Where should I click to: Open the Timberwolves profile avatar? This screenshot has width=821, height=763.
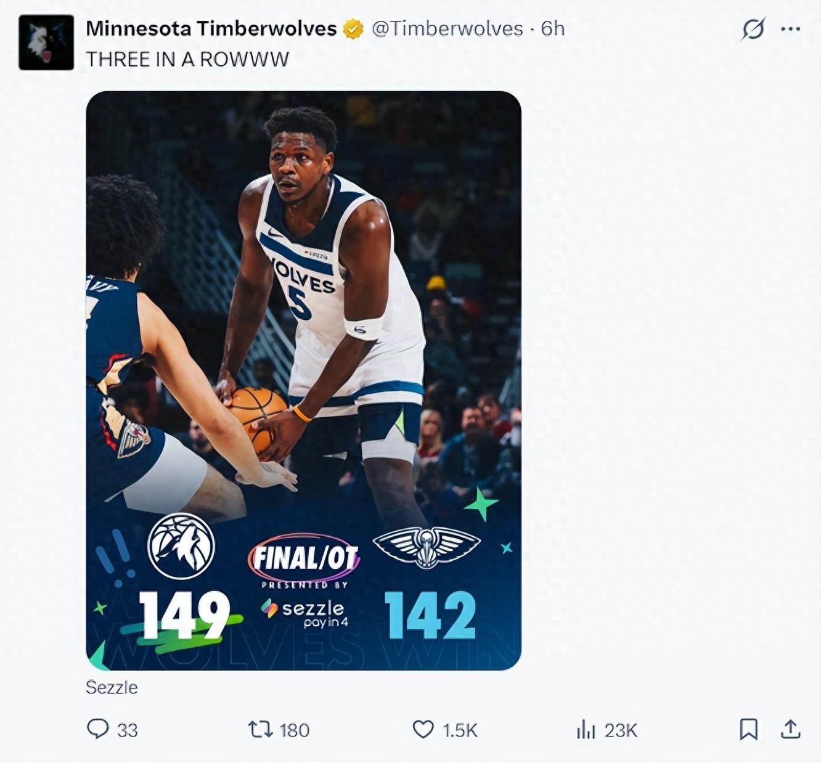[46, 43]
